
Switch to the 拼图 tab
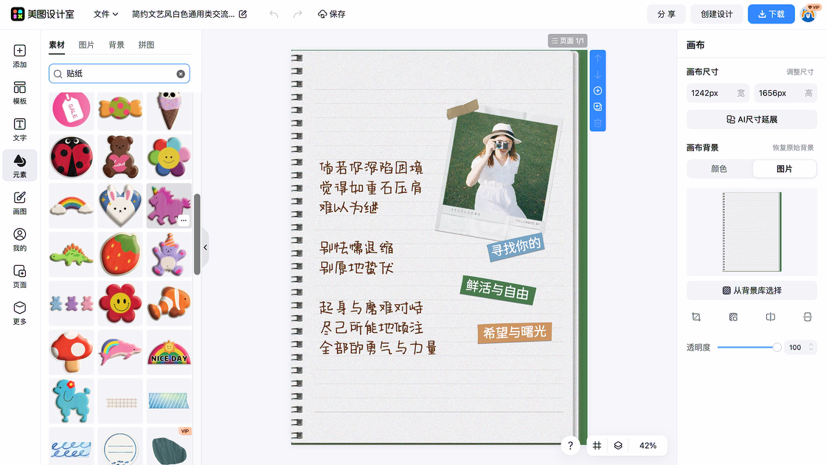point(147,45)
